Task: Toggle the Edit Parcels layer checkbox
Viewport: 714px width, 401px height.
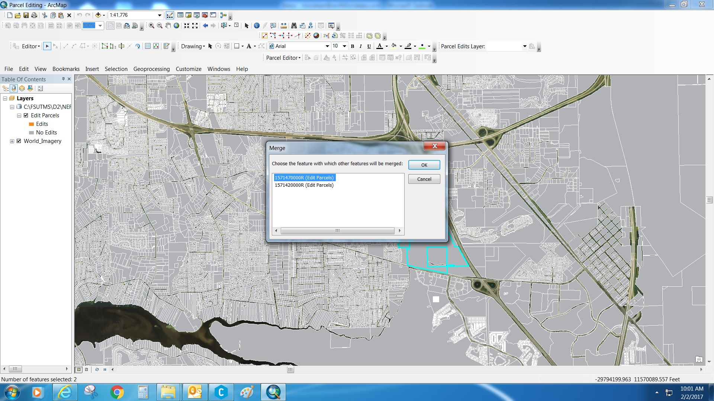Action: [26, 115]
